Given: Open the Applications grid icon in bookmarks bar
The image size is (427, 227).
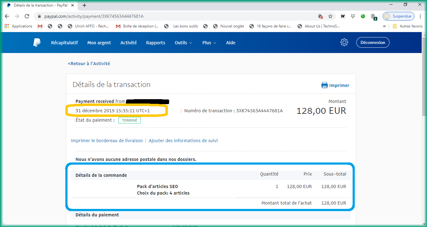Looking at the screenshot, I should [7, 26].
